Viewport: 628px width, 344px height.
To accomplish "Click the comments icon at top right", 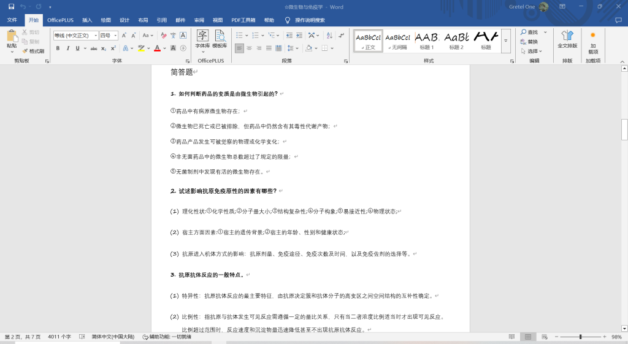I will click(618, 20).
